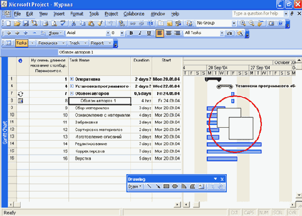
Task: Click the Duration column header
Action: (x=142, y=66)
